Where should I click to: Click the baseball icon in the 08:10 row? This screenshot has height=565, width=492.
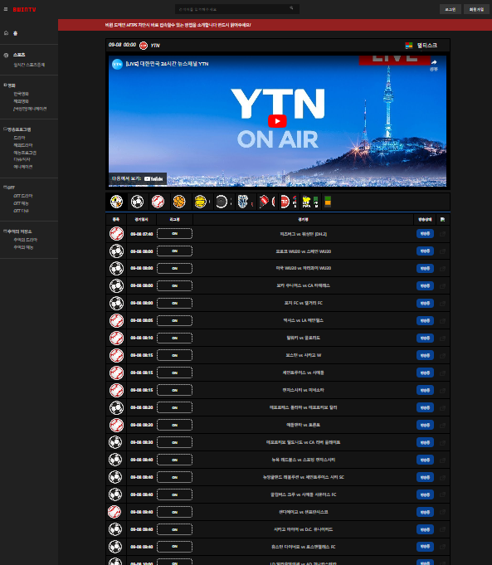pyautogui.click(x=116, y=338)
